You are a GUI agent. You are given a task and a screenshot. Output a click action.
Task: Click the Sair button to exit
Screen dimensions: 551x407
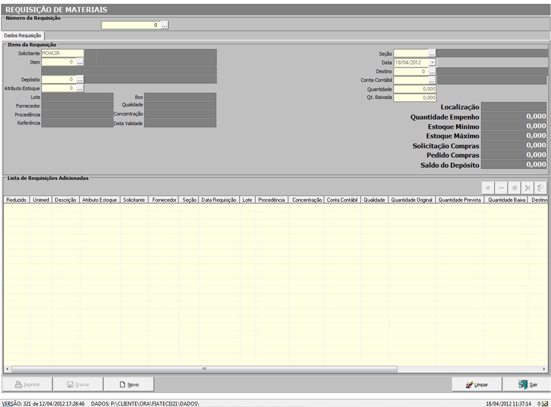click(x=528, y=384)
